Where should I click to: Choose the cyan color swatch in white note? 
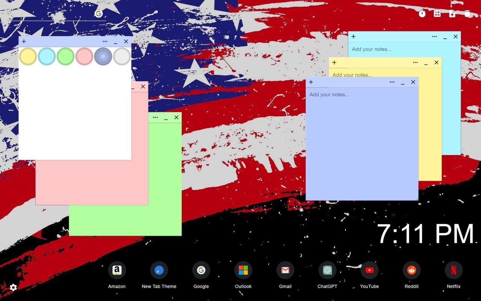(x=47, y=56)
